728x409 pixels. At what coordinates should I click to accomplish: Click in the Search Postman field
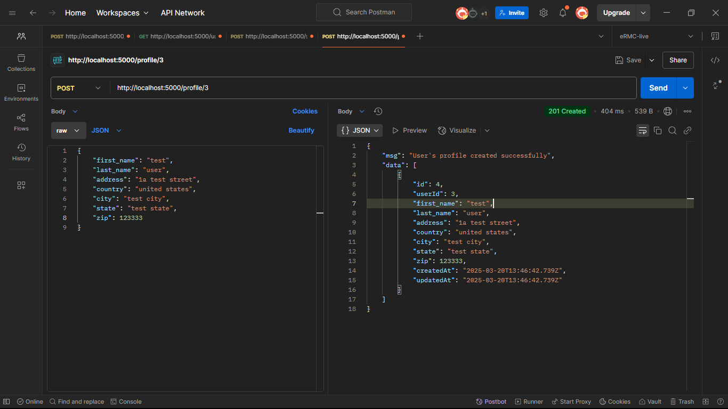pos(364,12)
